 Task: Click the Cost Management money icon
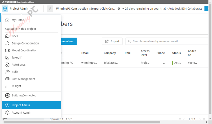(7, 79)
